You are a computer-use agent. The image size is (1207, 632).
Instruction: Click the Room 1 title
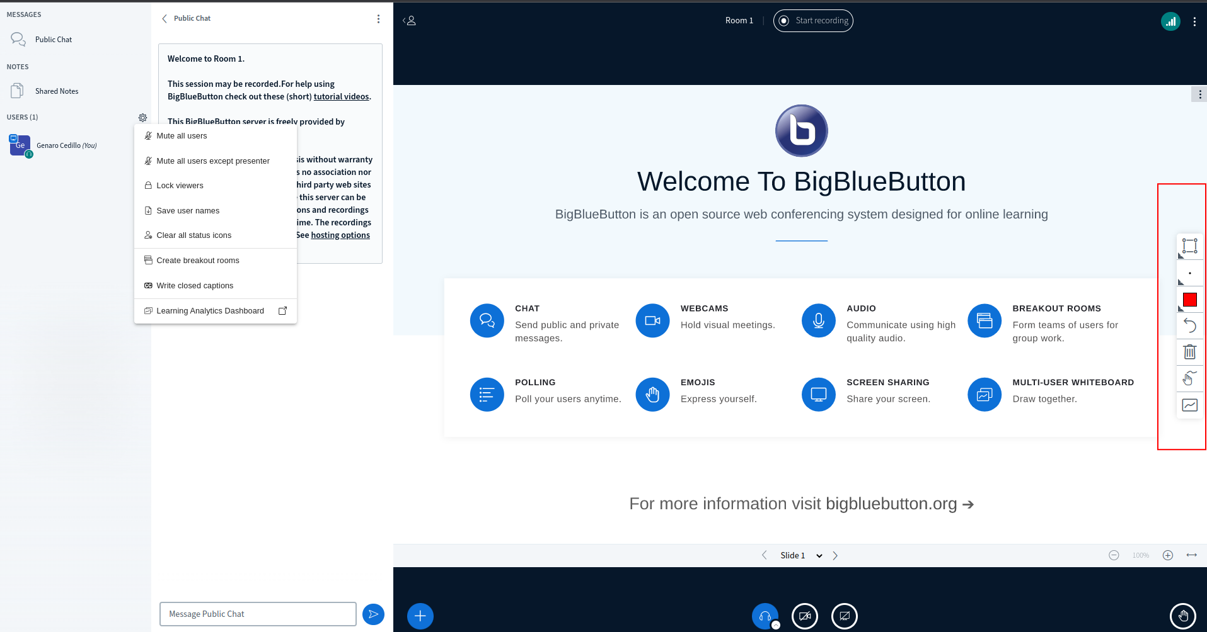(739, 21)
